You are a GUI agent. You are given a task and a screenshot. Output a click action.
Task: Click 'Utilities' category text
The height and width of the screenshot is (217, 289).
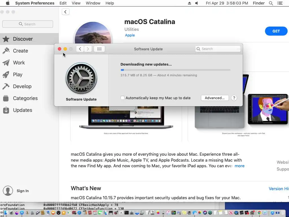tap(132, 29)
